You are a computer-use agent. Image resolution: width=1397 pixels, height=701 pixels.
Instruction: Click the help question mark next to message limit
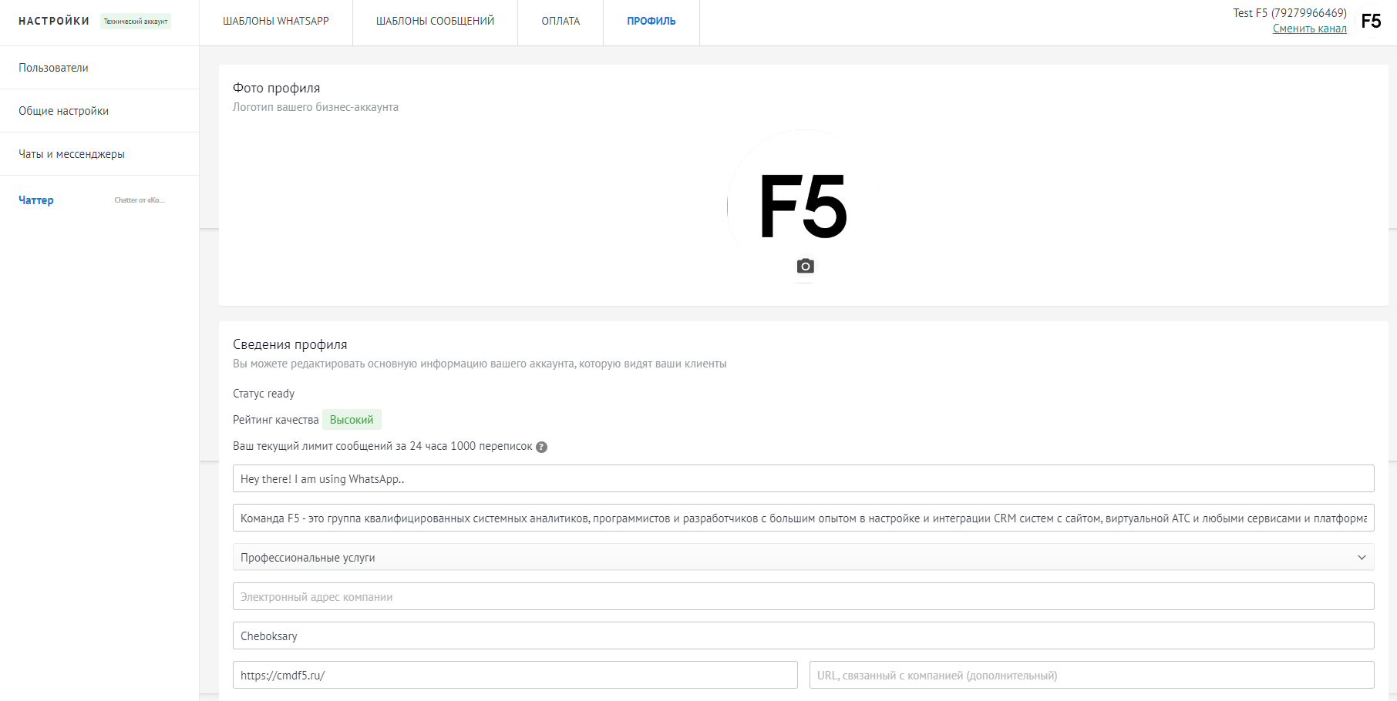(x=542, y=447)
